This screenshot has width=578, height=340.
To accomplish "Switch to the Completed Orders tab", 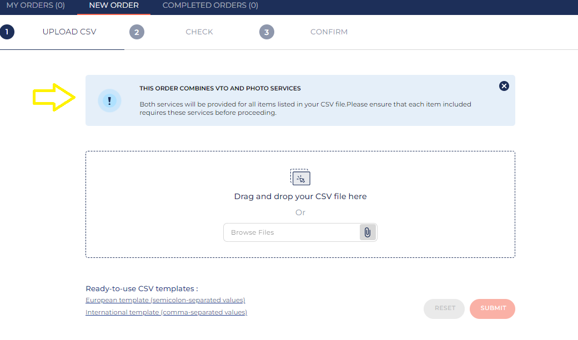I will (x=210, y=6).
